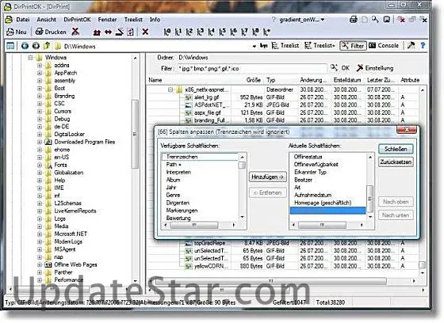Screen dimensions: 444x323
Task: Click the magnifier icon in top-right menu bar
Action: 375,20
